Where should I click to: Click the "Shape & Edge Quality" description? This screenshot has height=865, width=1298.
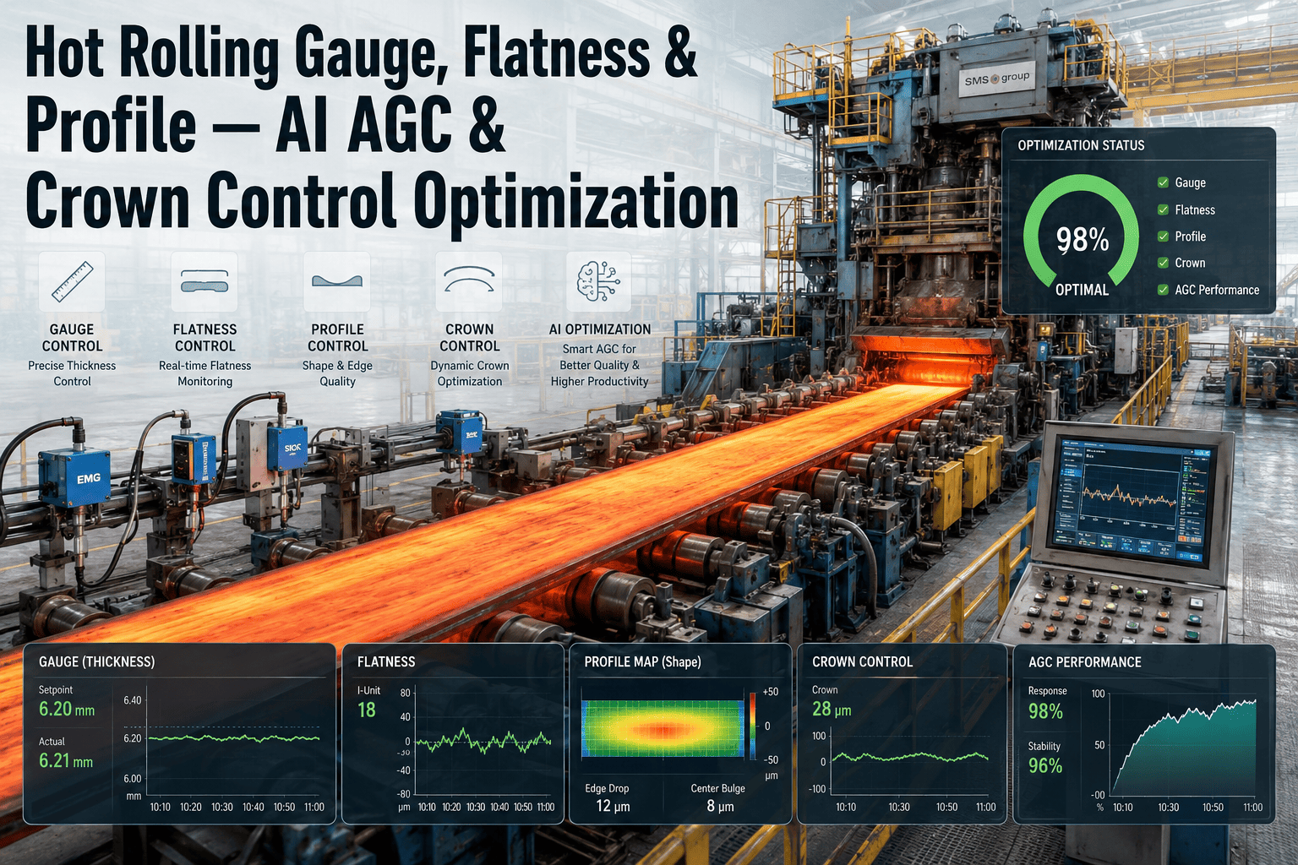click(x=337, y=373)
